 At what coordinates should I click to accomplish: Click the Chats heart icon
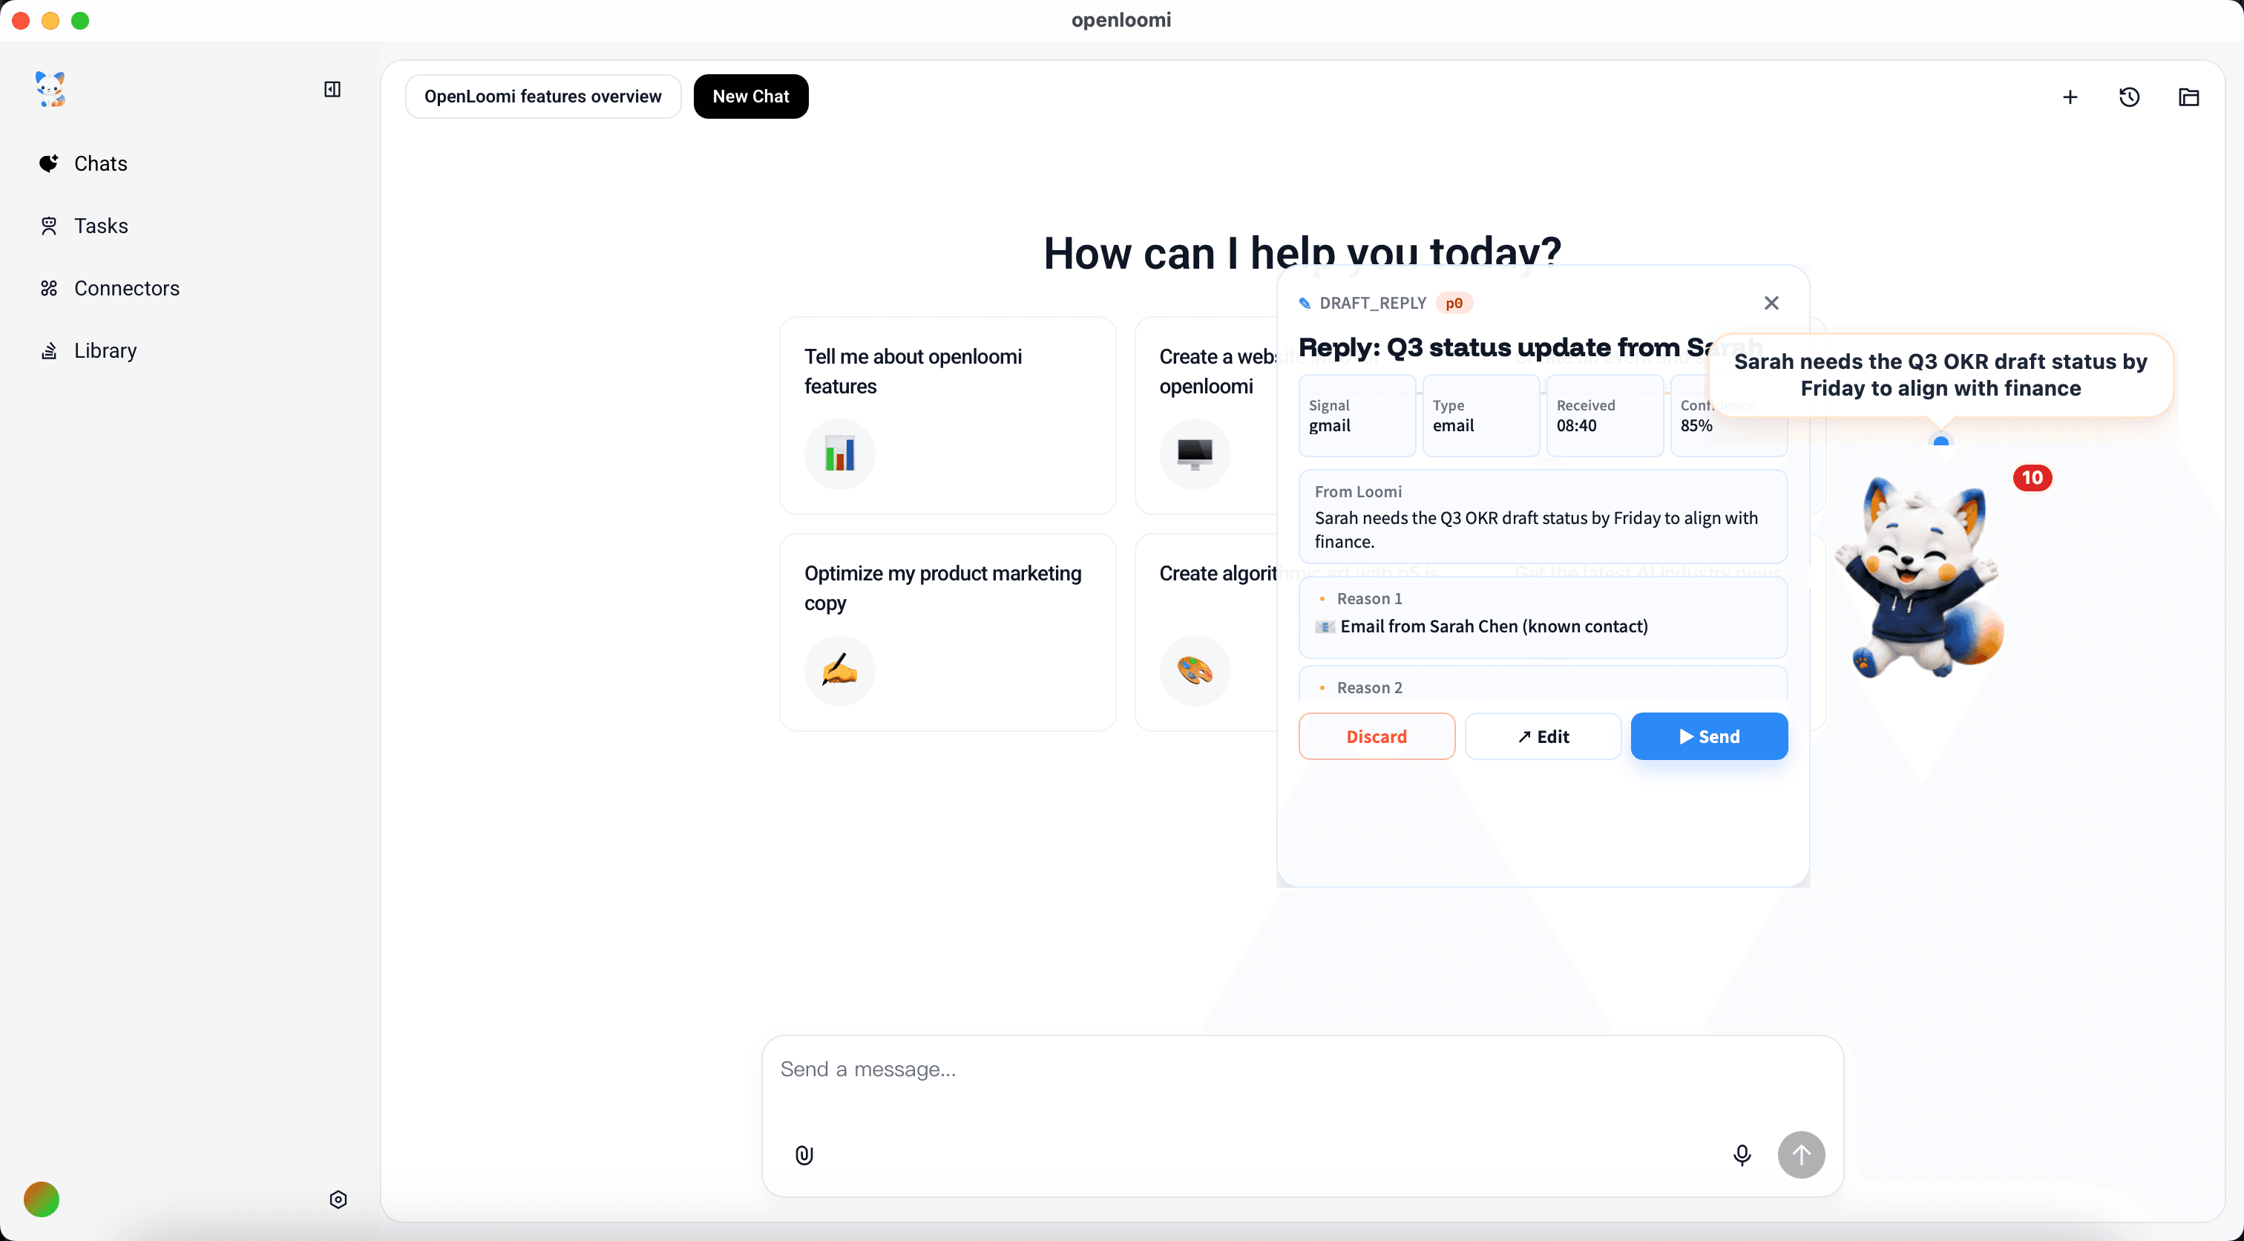pos(49,163)
